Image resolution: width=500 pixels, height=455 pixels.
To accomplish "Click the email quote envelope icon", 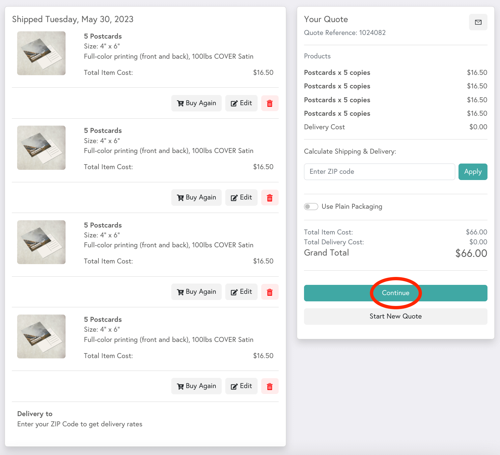I will pos(478,22).
